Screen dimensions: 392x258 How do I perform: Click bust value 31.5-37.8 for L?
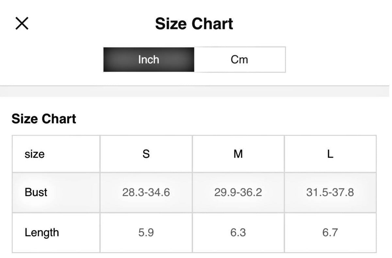(330, 192)
